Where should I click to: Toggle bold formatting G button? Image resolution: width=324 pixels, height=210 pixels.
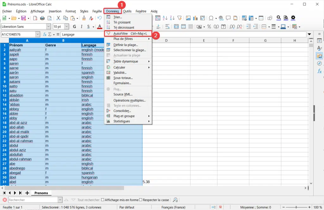[75, 27]
